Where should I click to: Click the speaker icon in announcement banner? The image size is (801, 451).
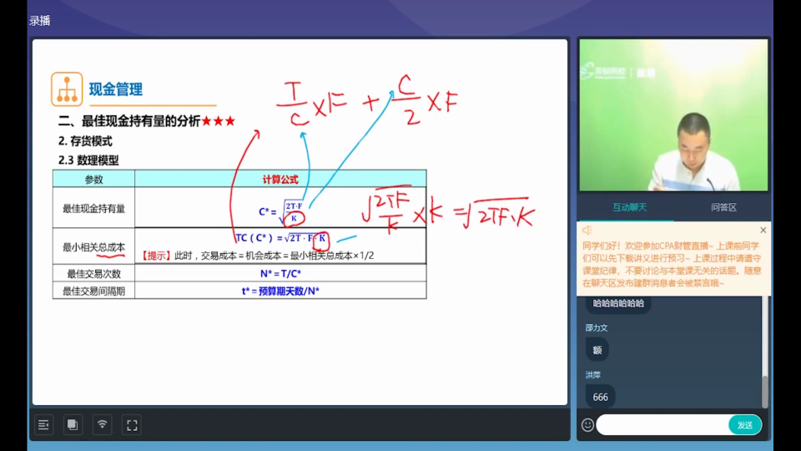tap(587, 231)
